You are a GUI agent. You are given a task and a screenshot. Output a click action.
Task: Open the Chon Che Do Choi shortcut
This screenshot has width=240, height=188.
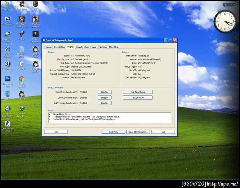point(8,126)
